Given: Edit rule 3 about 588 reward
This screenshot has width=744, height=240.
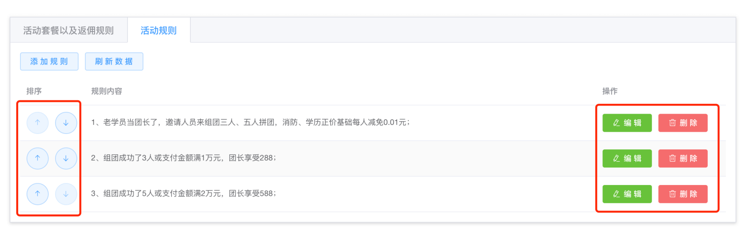Looking at the screenshot, I should click(x=627, y=194).
